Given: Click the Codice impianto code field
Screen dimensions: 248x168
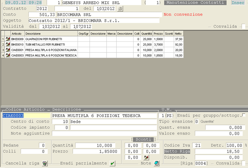Looking at the screenshot, I should pos(62,127).
